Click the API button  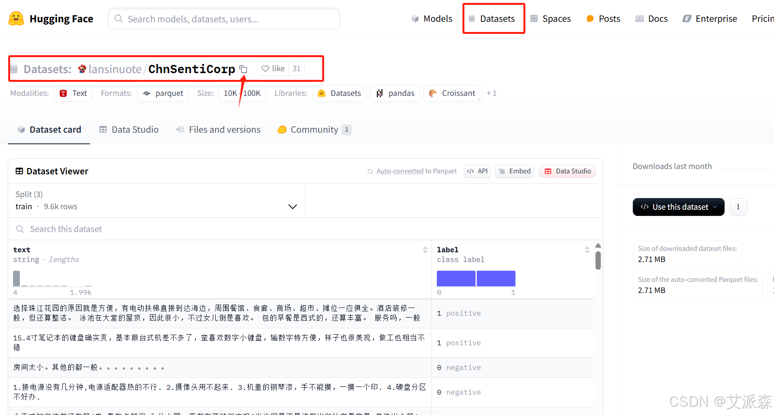coord(477,171)
